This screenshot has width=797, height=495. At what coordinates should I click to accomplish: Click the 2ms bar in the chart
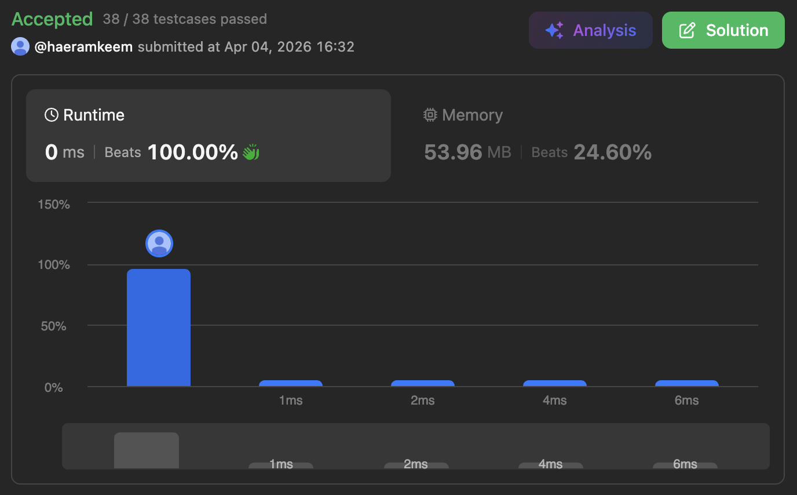coord(422,383)
